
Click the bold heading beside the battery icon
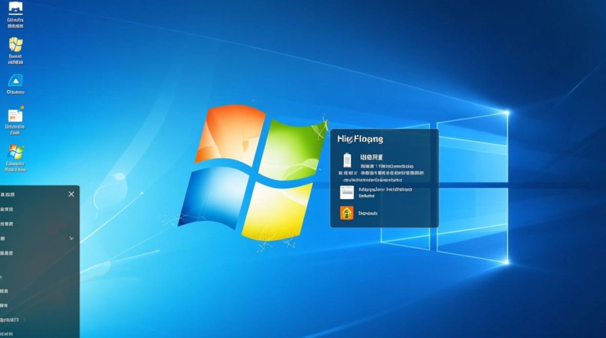372,157
